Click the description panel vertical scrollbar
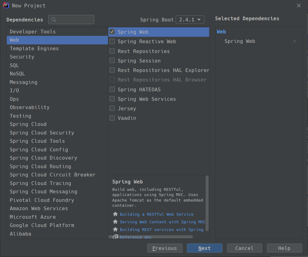This screenshot has width=308, height=257. [207, 202]
